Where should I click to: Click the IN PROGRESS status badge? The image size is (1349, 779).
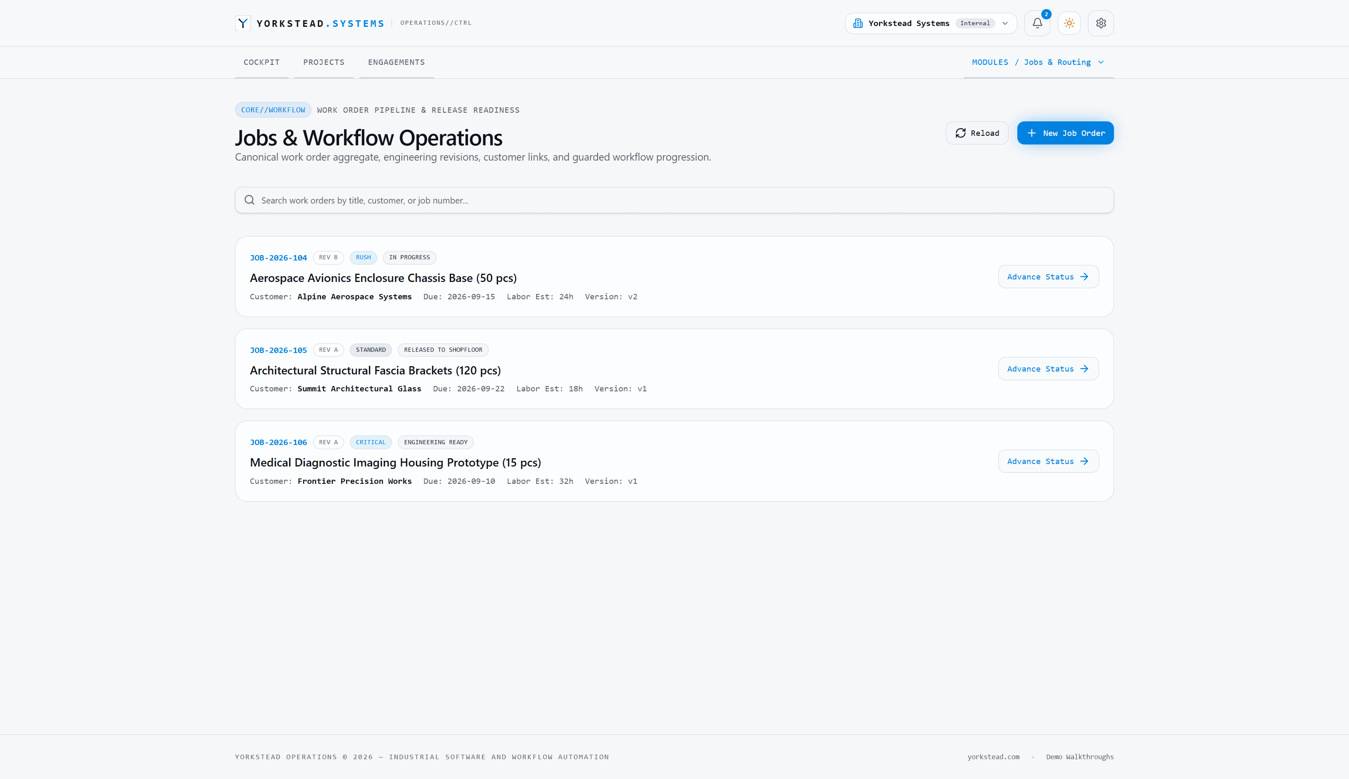(409, 257)
